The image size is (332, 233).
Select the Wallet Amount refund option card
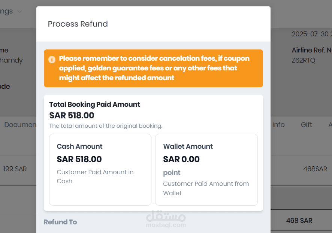pyautogui.click(x=206, y=169)
